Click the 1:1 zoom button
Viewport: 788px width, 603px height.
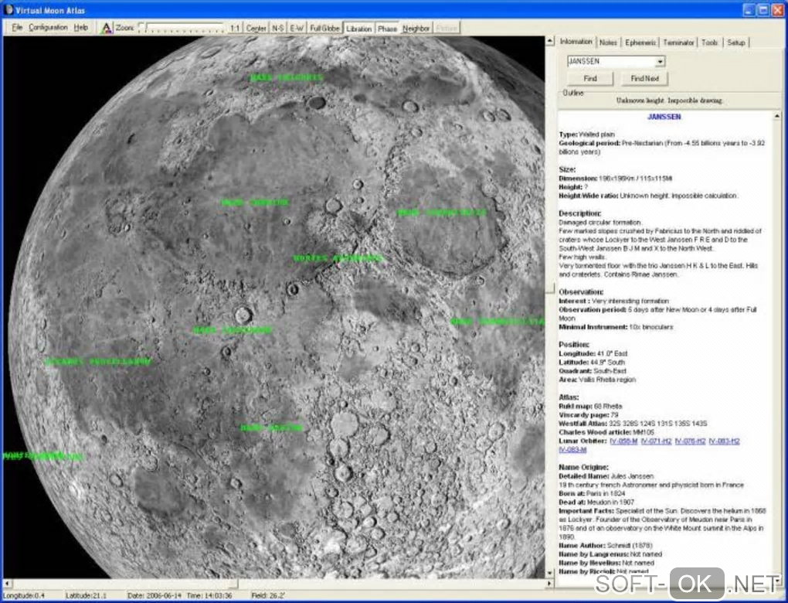(x=235, y=28)
